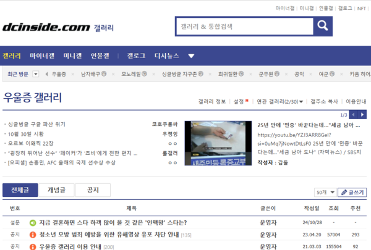
Task: Expand the top navigation more-menu arrow
Action: click(x=191, y=56)
